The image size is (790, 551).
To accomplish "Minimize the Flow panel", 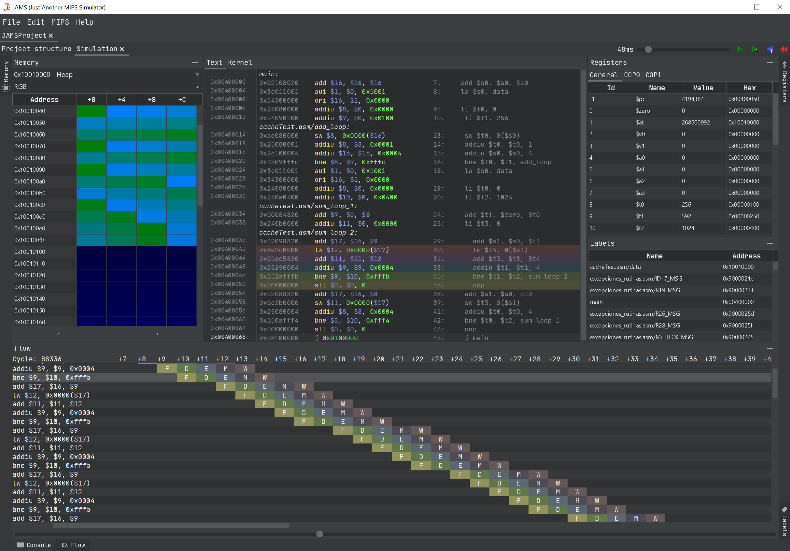I will coord(770,349).
